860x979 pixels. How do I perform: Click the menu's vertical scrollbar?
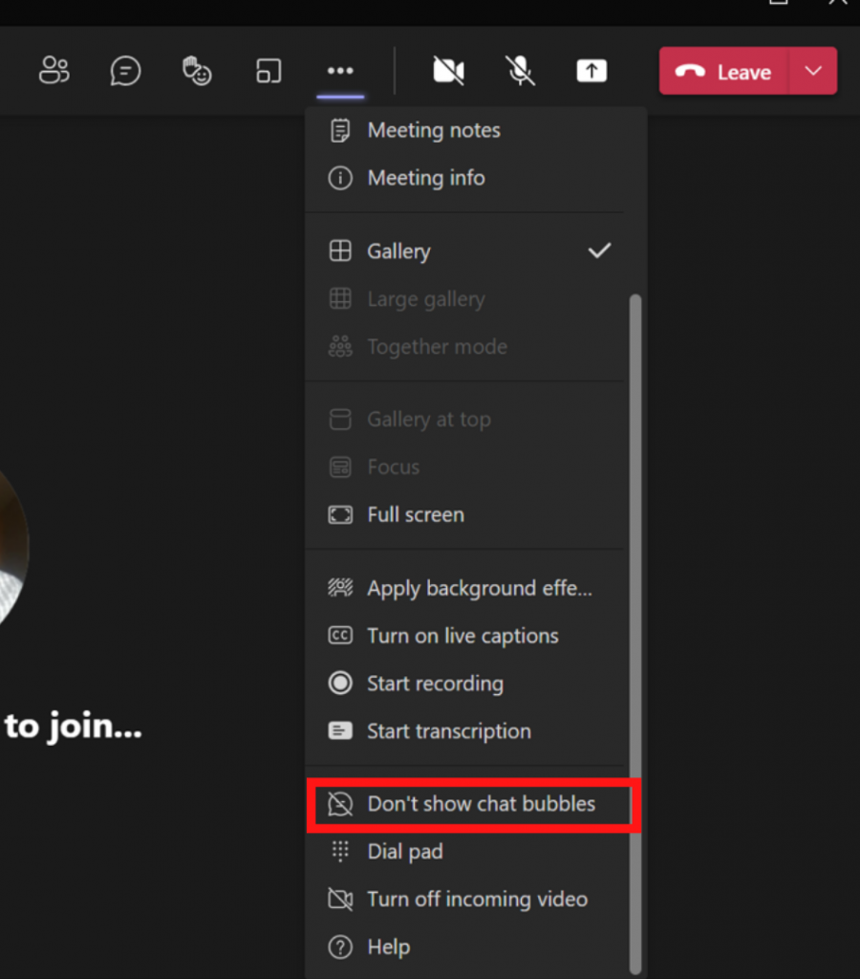click(635, 634)
